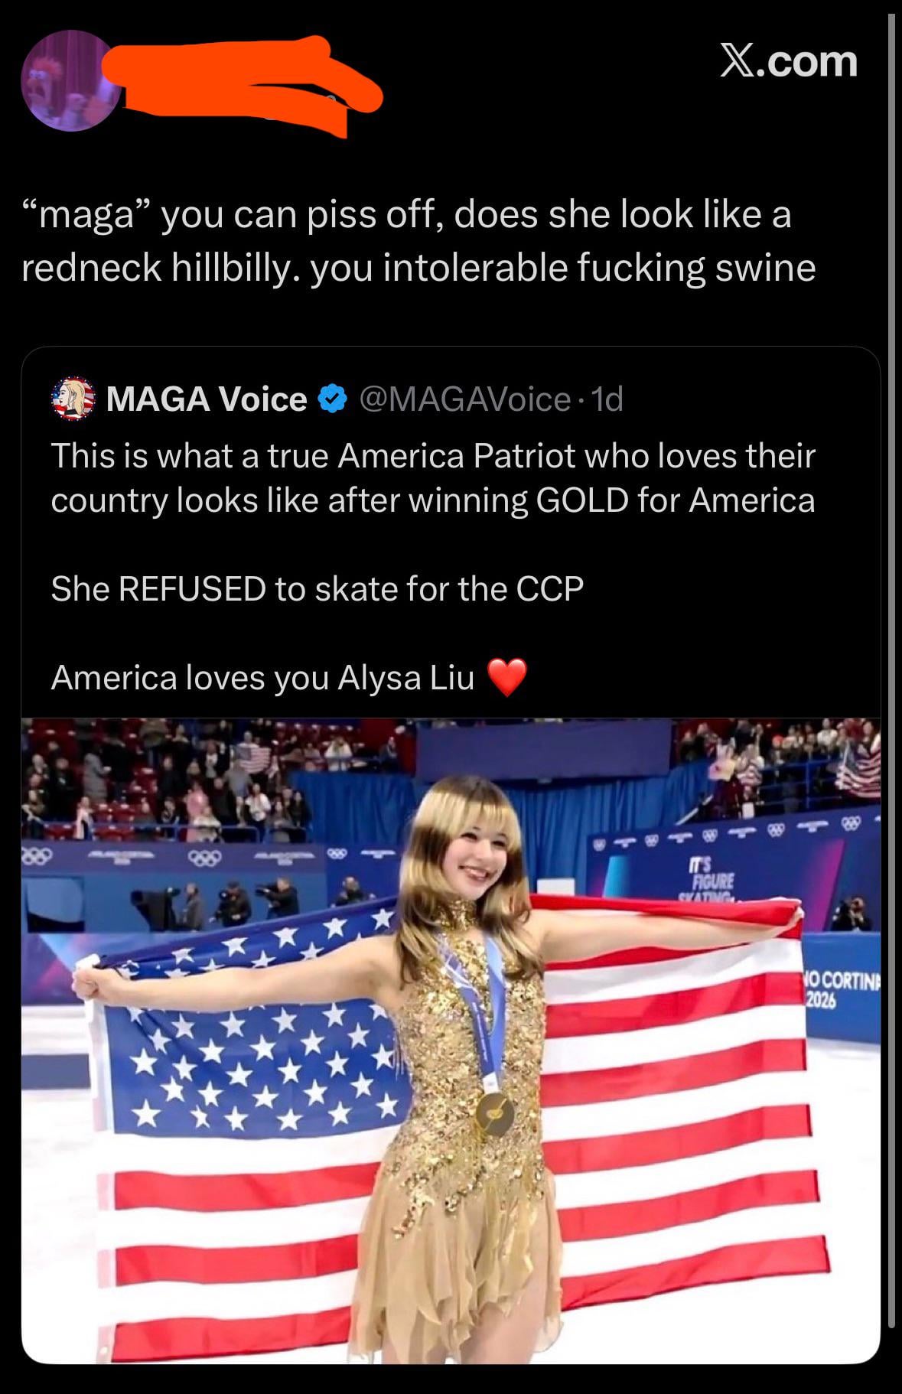Open the skater photo with American flag
The height and width of the screenshot is (1394, 902).
(451, 1041)
